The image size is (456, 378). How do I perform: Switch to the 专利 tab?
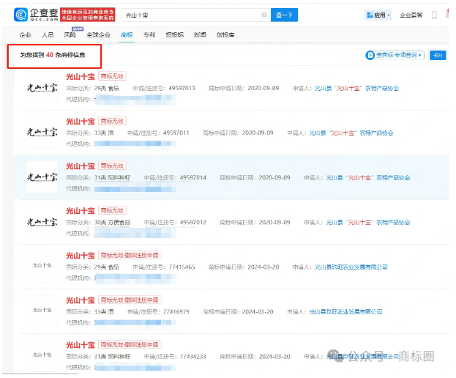click(149, 34)
